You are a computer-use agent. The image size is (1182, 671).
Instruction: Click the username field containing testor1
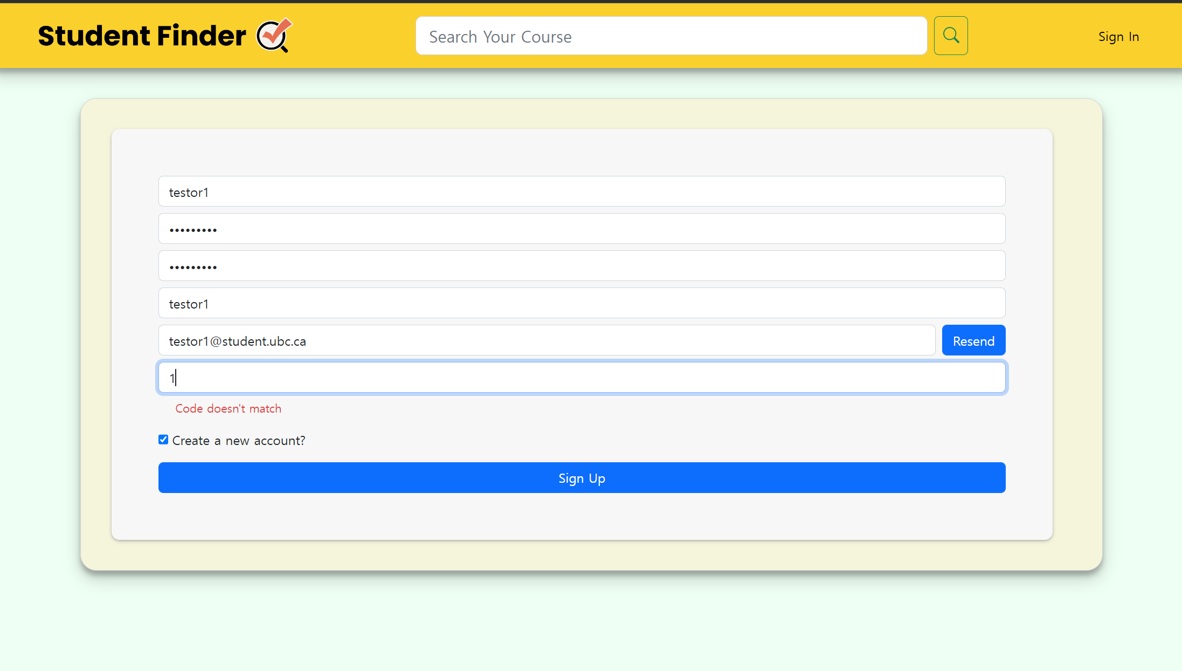coord(582,191)
